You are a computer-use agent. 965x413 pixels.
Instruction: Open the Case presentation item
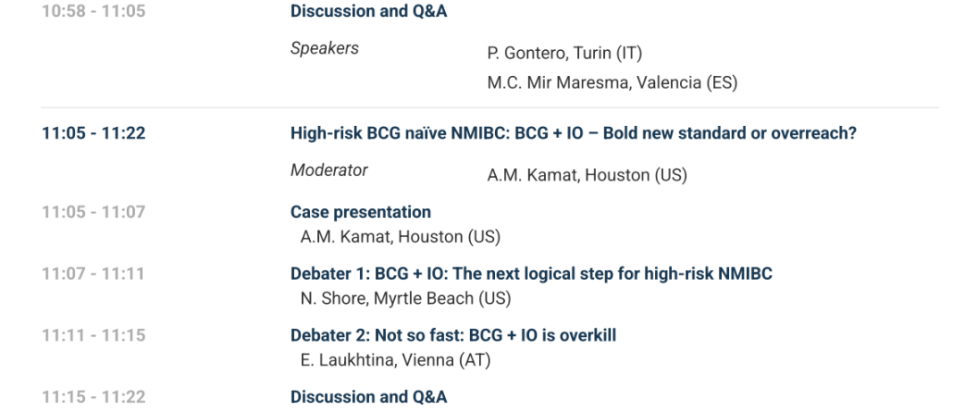[x=360, y=213]
